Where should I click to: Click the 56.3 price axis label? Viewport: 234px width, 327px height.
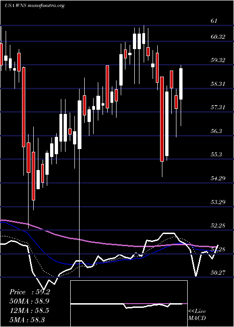coord(216,131)
